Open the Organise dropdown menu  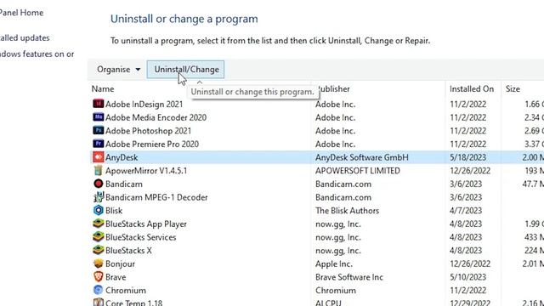point(119,70)
